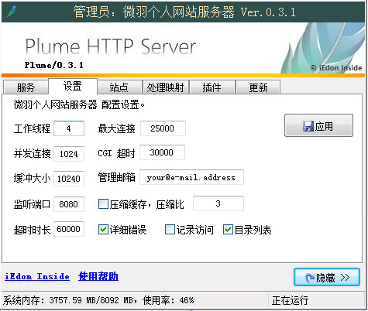Viewport: 368px width, 311px height.
Task: Select the 设置 tab
Action: 73,86
